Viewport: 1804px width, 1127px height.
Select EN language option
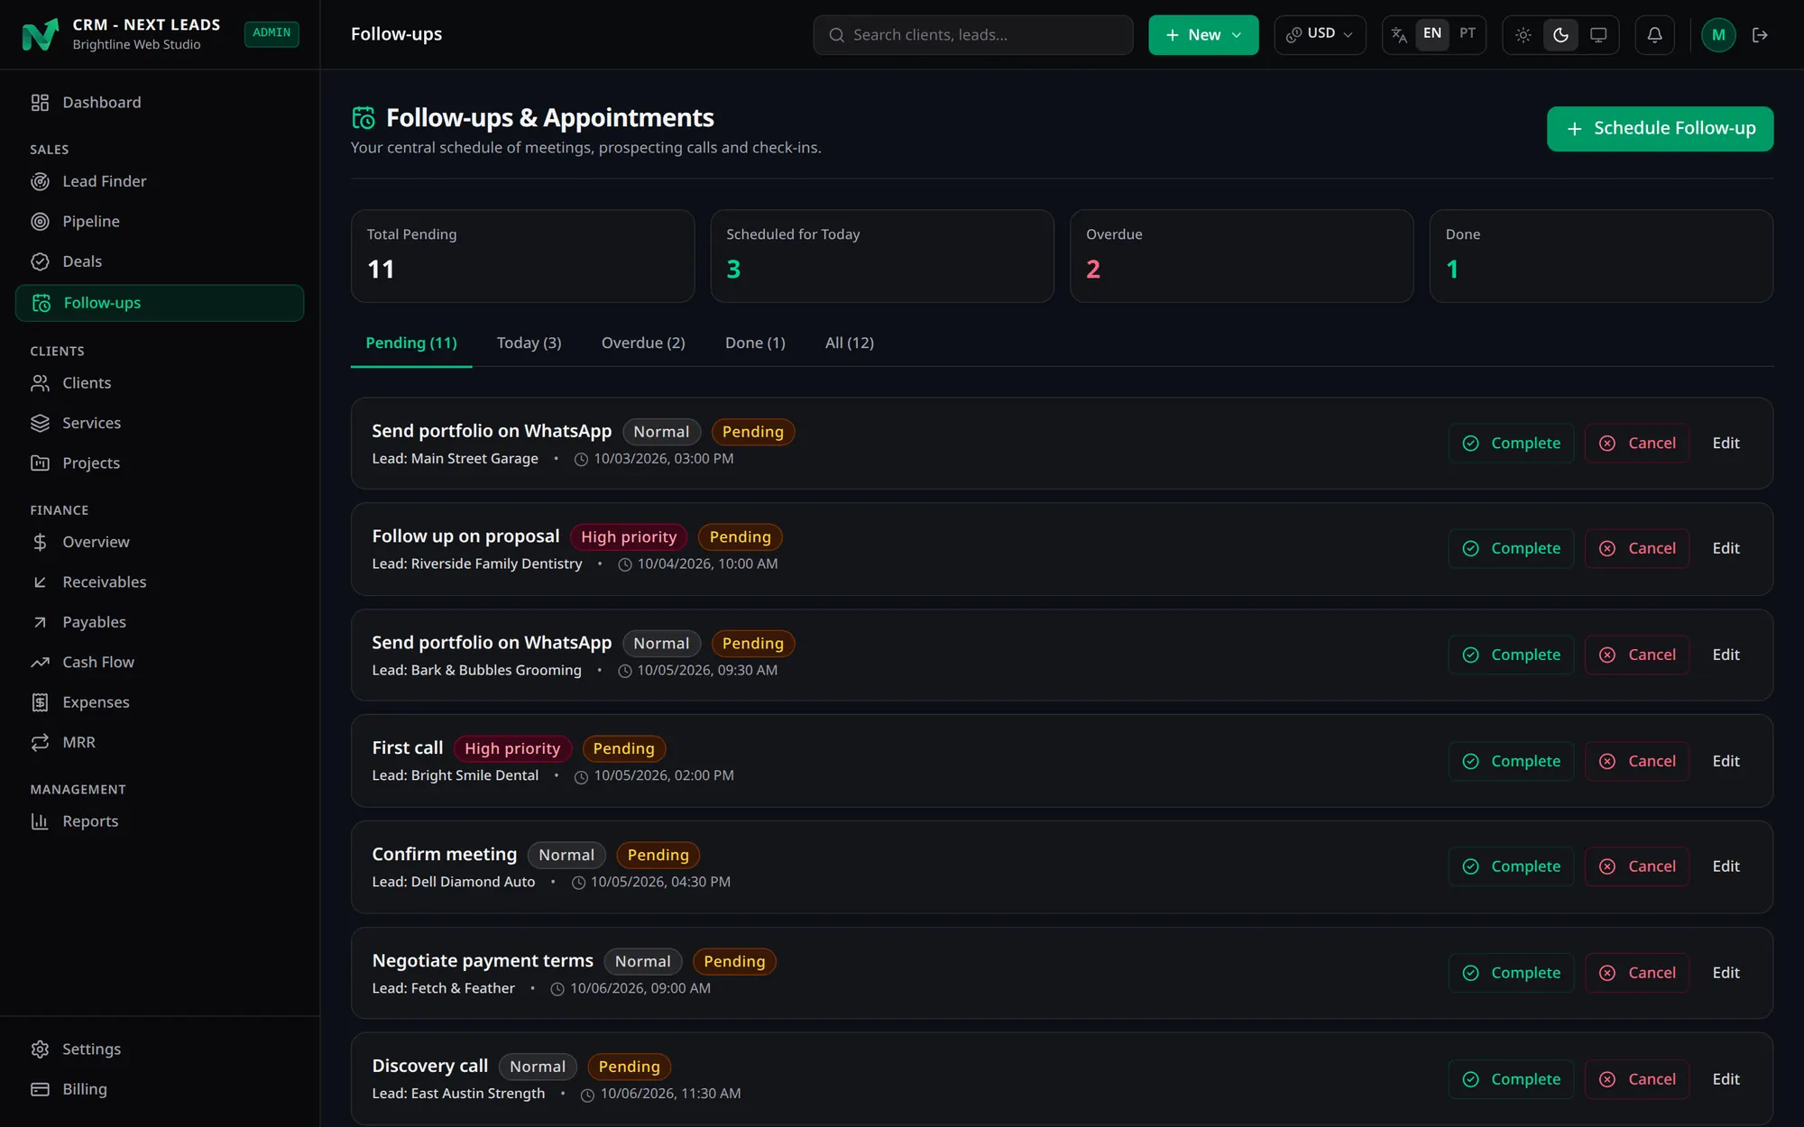click(1432, 33)
